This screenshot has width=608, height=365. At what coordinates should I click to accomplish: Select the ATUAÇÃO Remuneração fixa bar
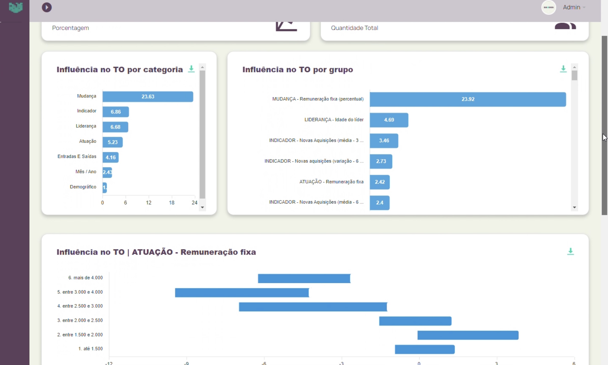[x=379, y=182]
